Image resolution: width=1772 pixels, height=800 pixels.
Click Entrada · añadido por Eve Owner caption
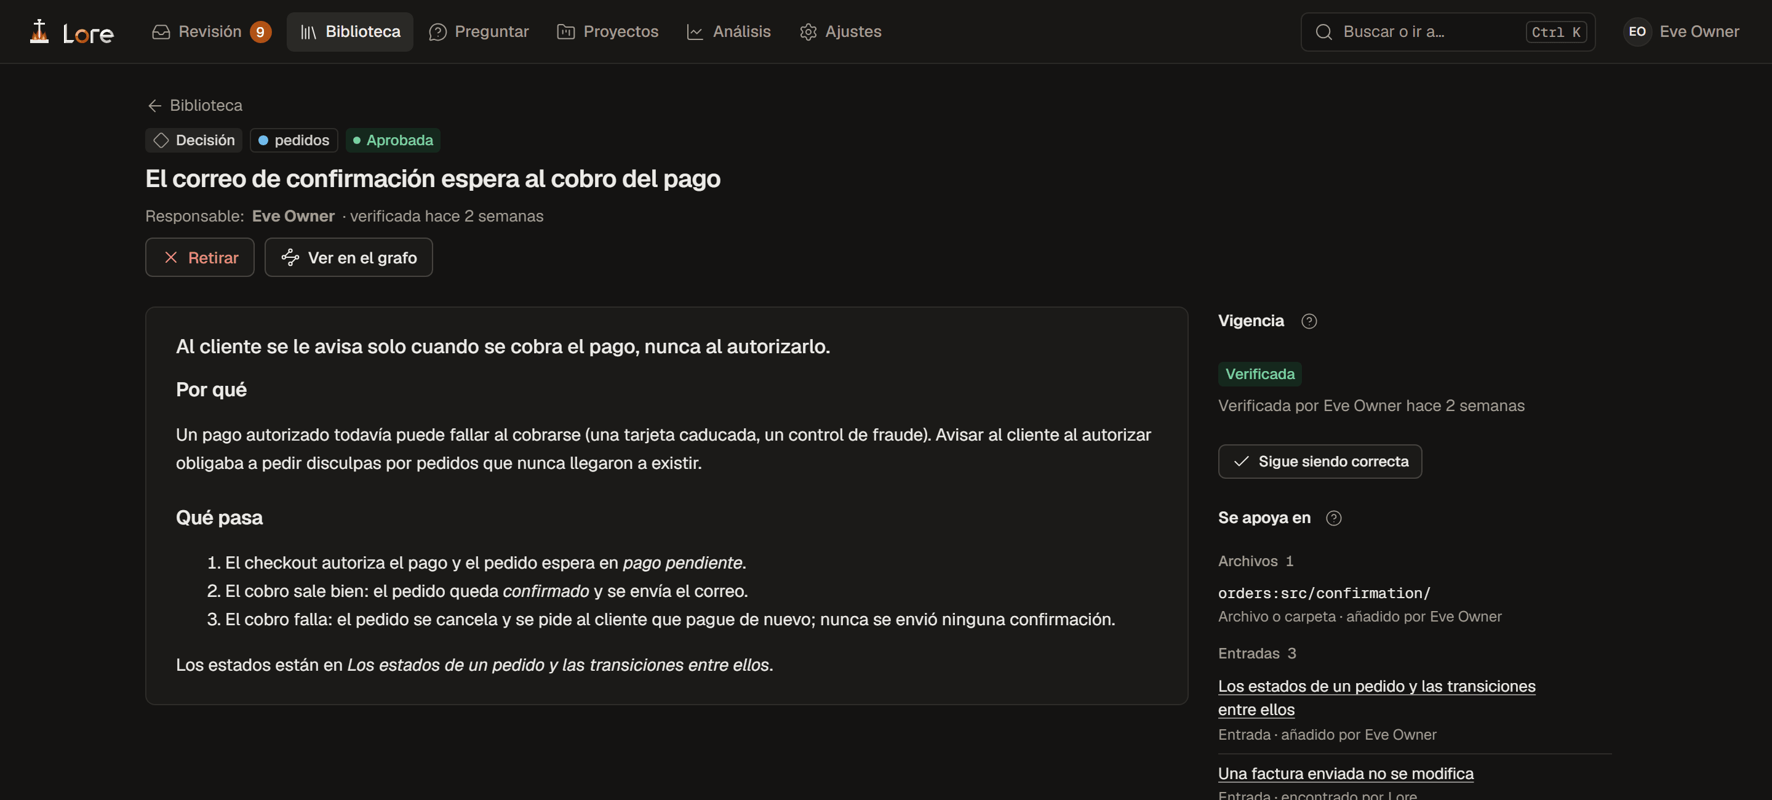[1328, 735]
